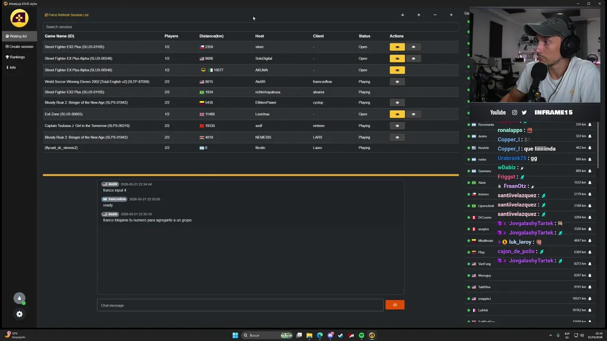607x341 pixels.
Task: Click the Arkadyzja gamepad logo
Action: pyautogui.click(x=19, y=18)
